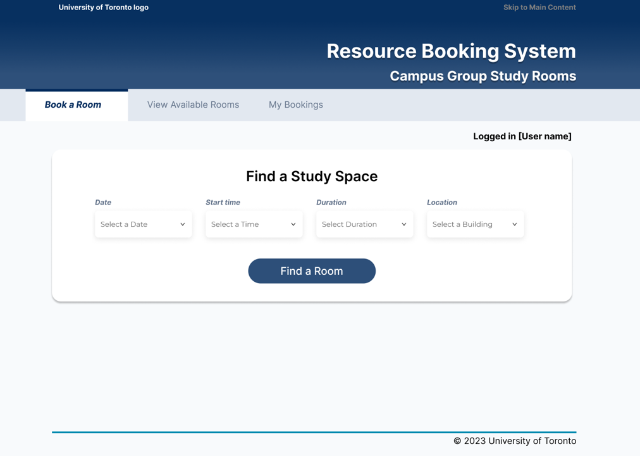Viewport: 640px width, 456px height.
Task: Open the Date dropdown chevron
Action: 183,224
